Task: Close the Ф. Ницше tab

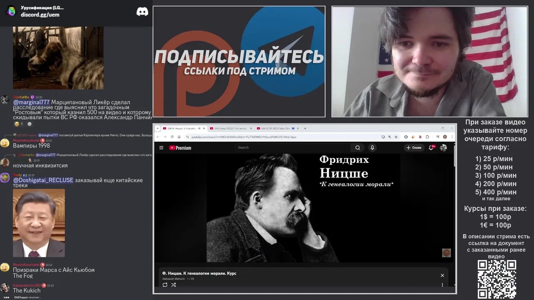Action: pos(204,128)
